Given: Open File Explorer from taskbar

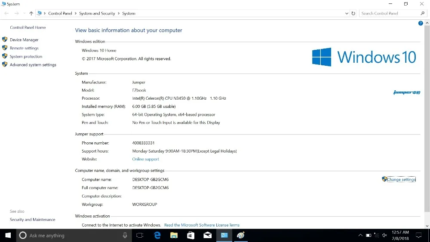Looking at the screenshot, I should pos(174,235).
